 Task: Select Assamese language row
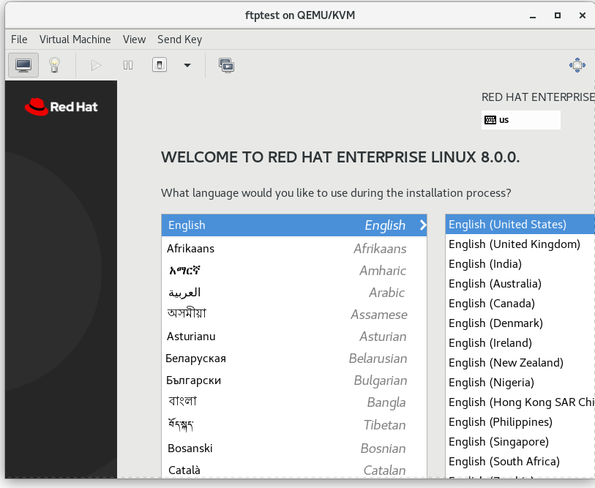[x=294, y=315]
